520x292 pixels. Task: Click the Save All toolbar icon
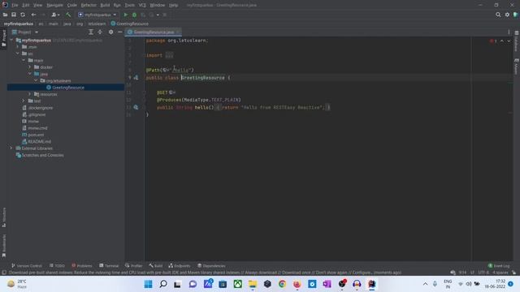point(14,15)
